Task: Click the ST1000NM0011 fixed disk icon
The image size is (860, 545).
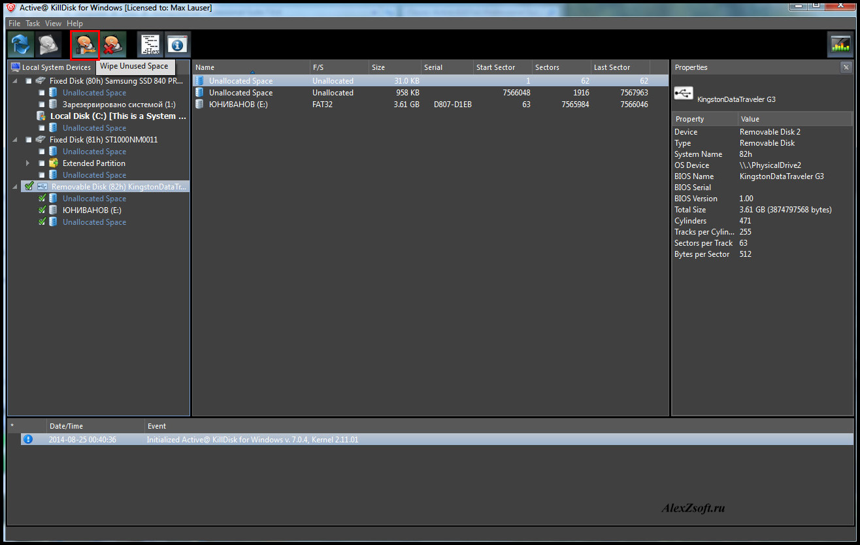Action: pyautogui.click(x=41, y=140)
